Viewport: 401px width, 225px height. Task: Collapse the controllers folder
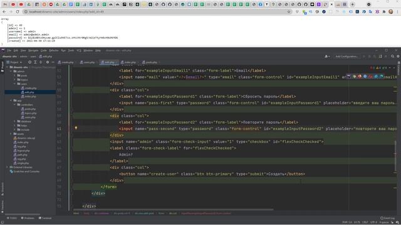(15, 105)
